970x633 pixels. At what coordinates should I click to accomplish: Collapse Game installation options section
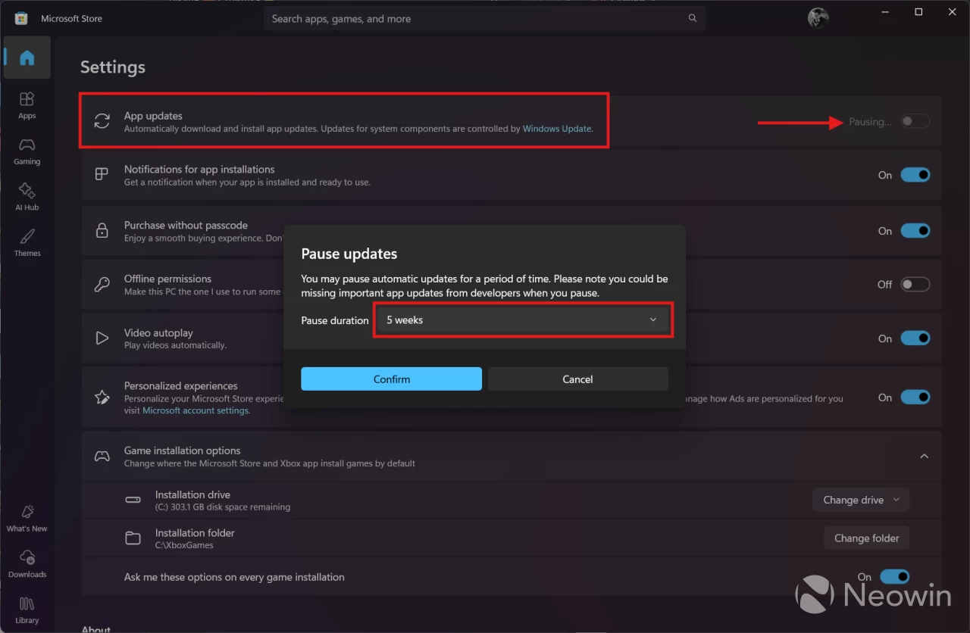(x=924, y=456)
